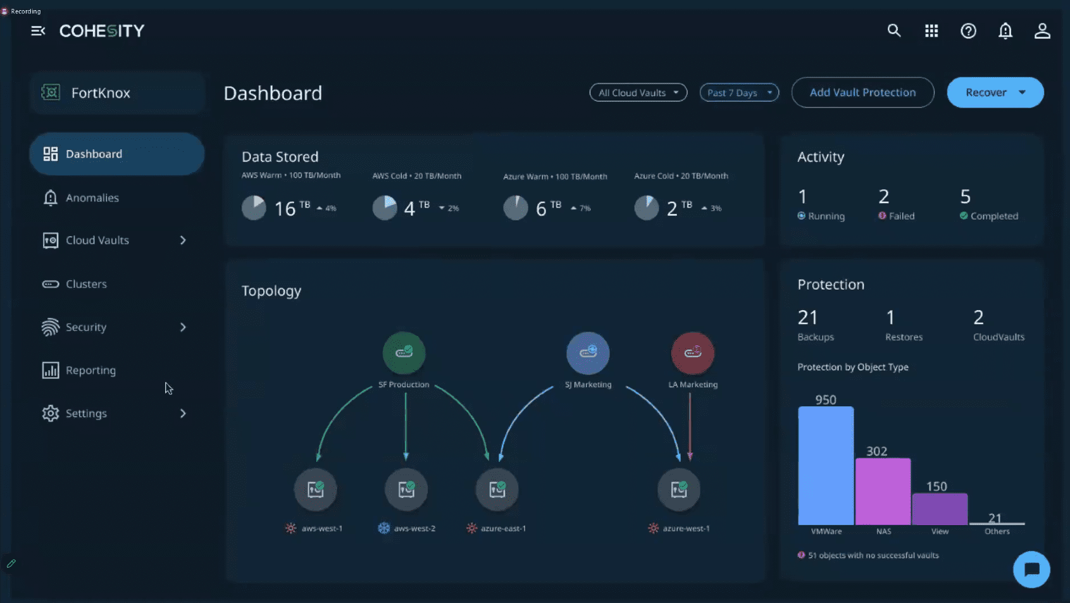Click the Running status icon in Activity
This screenshot has height=603, width=1070.
click(801, 216)
